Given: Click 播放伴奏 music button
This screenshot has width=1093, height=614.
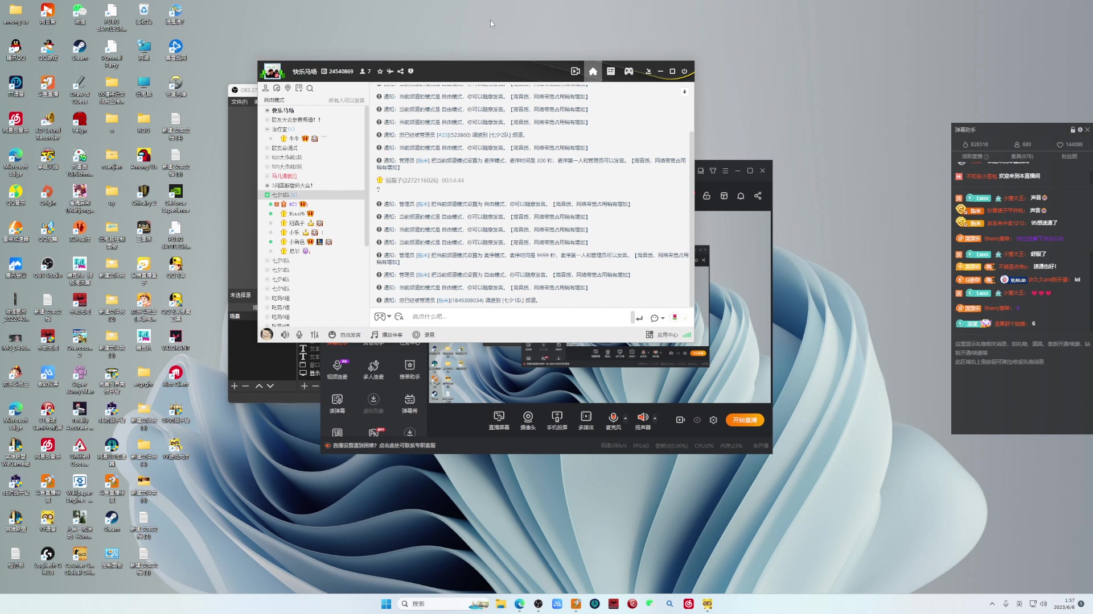Looking at the screenshot, I should click(x=387, y=335).
